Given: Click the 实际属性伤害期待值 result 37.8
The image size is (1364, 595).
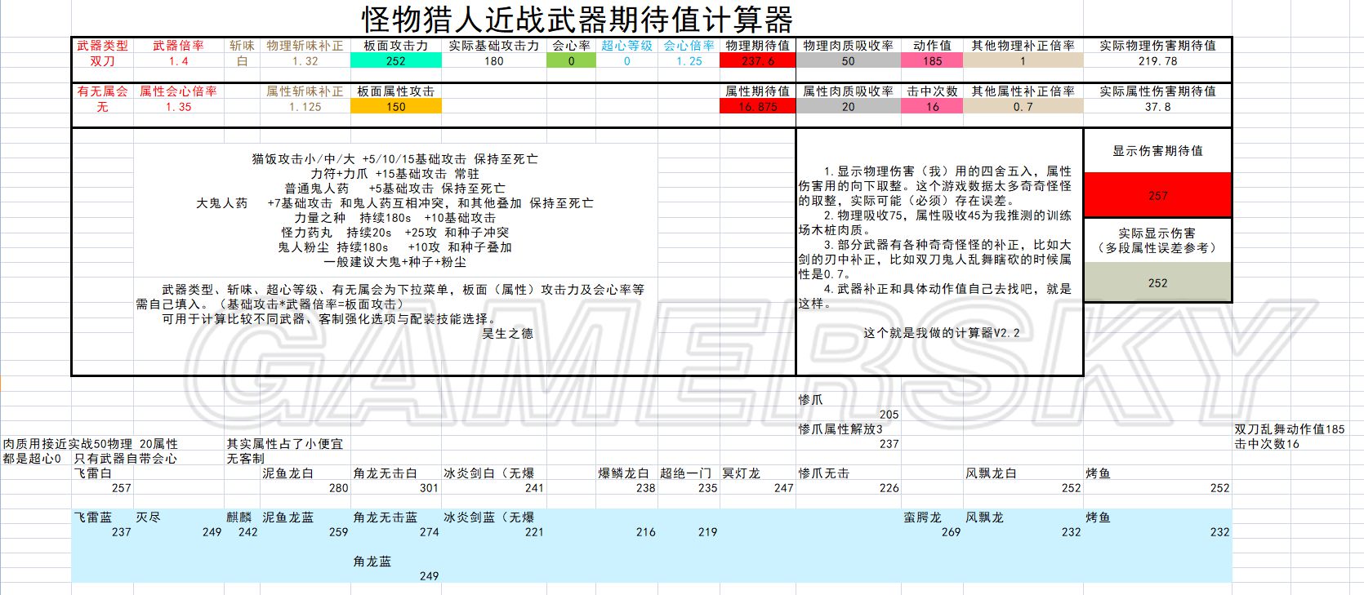Looking at the screenshot, I should pos(1158,107).
